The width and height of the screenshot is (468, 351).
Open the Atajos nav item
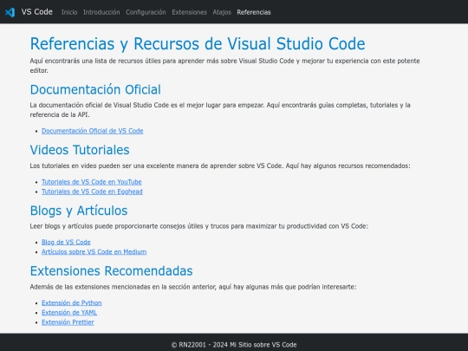coord(222,12)
